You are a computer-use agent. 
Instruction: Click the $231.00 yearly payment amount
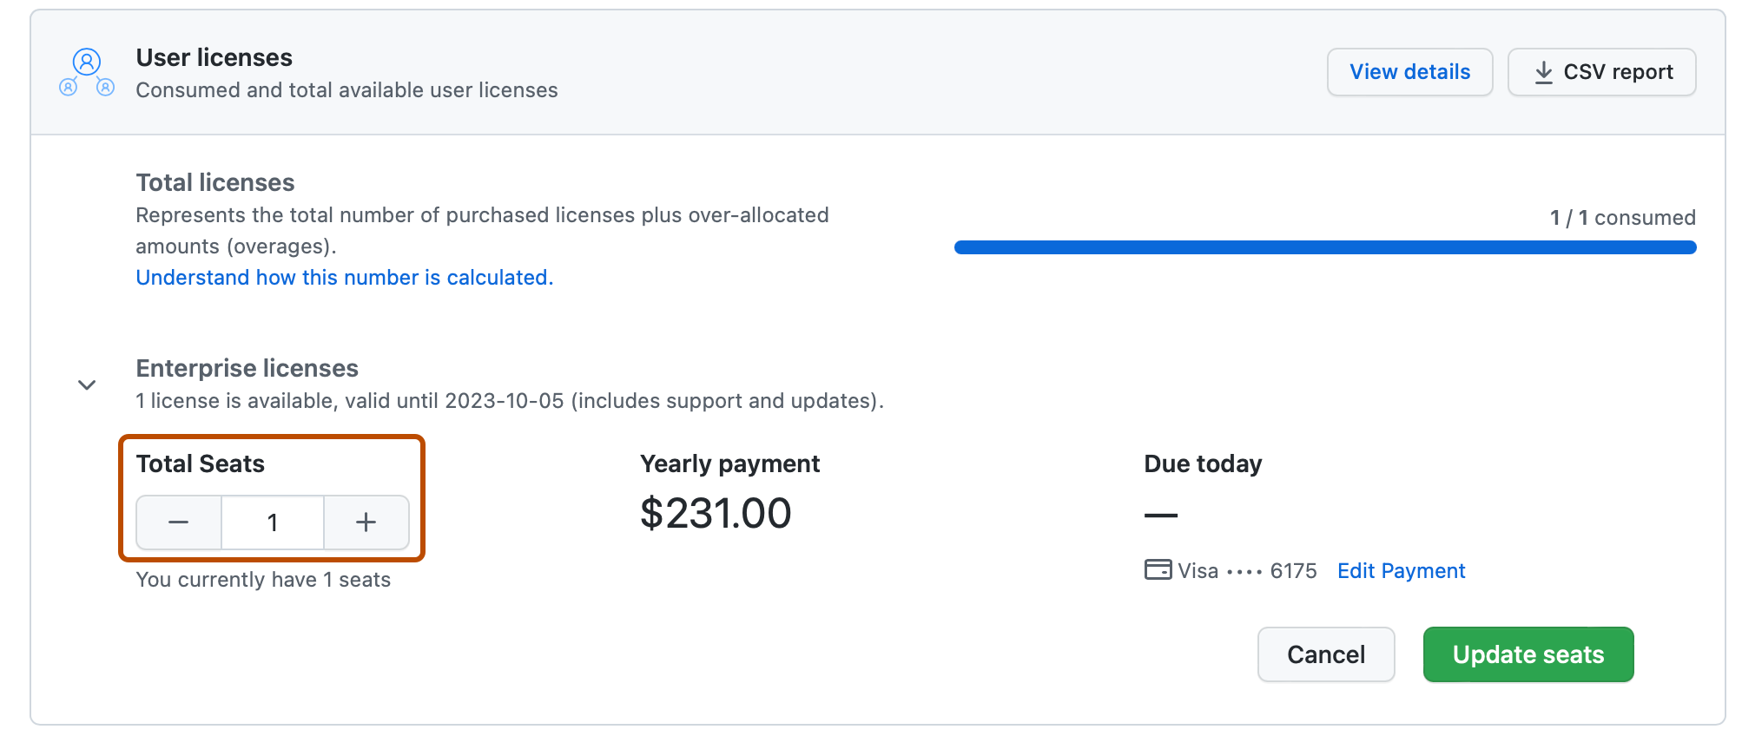(x=716, y=513)
